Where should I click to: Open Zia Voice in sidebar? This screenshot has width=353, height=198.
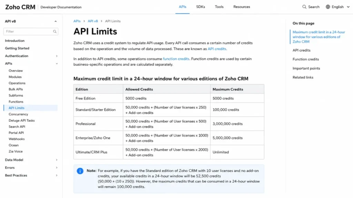tap(16, 151)
